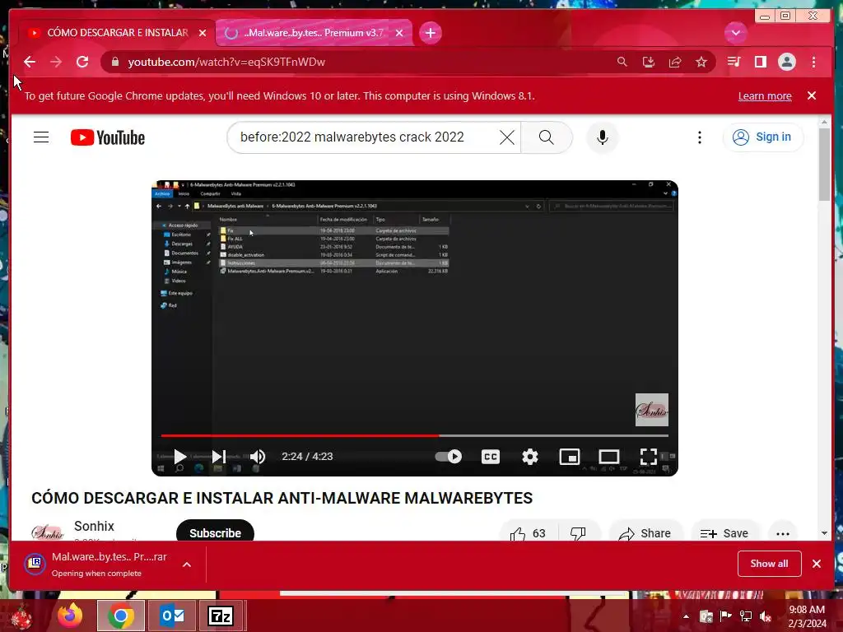843x632 pixels.
Task: Open Firefox from taskbar
Action: click(70, 616)
